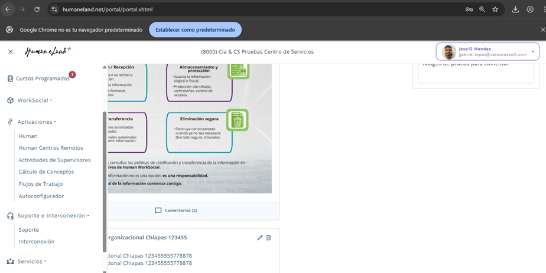Bookmark this page with the star icon
546x273 pixels.
(x=495, y=9)
